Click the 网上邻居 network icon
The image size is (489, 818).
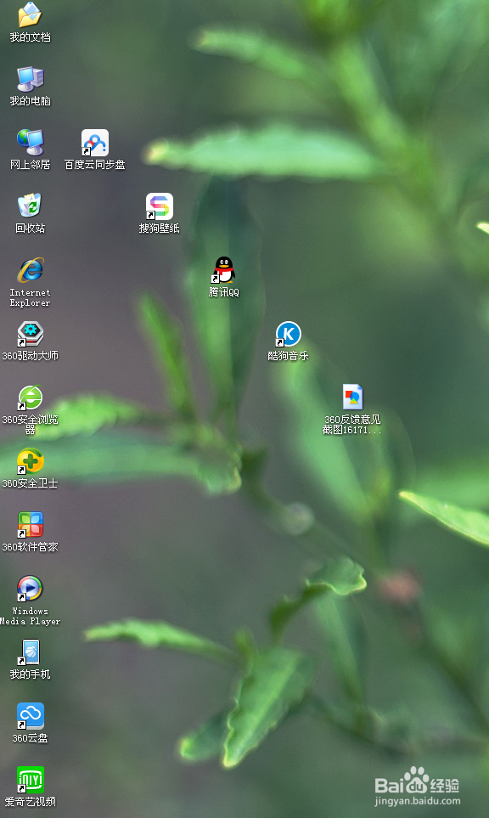[x=31, y=143]
